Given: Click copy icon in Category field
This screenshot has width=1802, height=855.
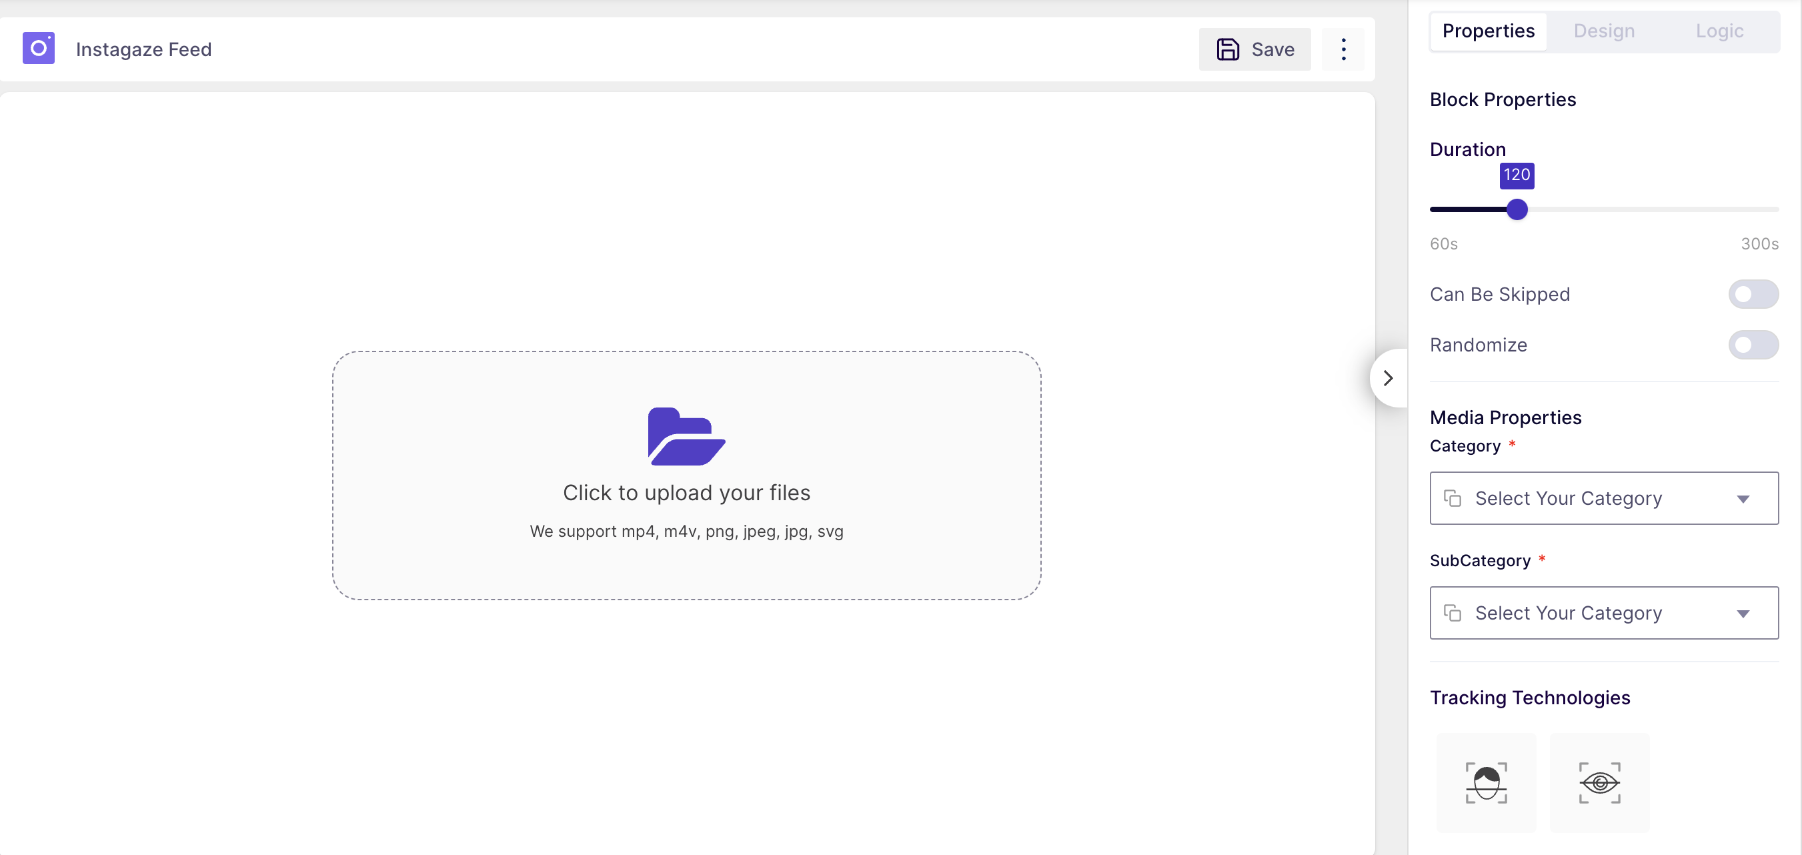Looking at the screenshot, I should (x=1453, y=498).
